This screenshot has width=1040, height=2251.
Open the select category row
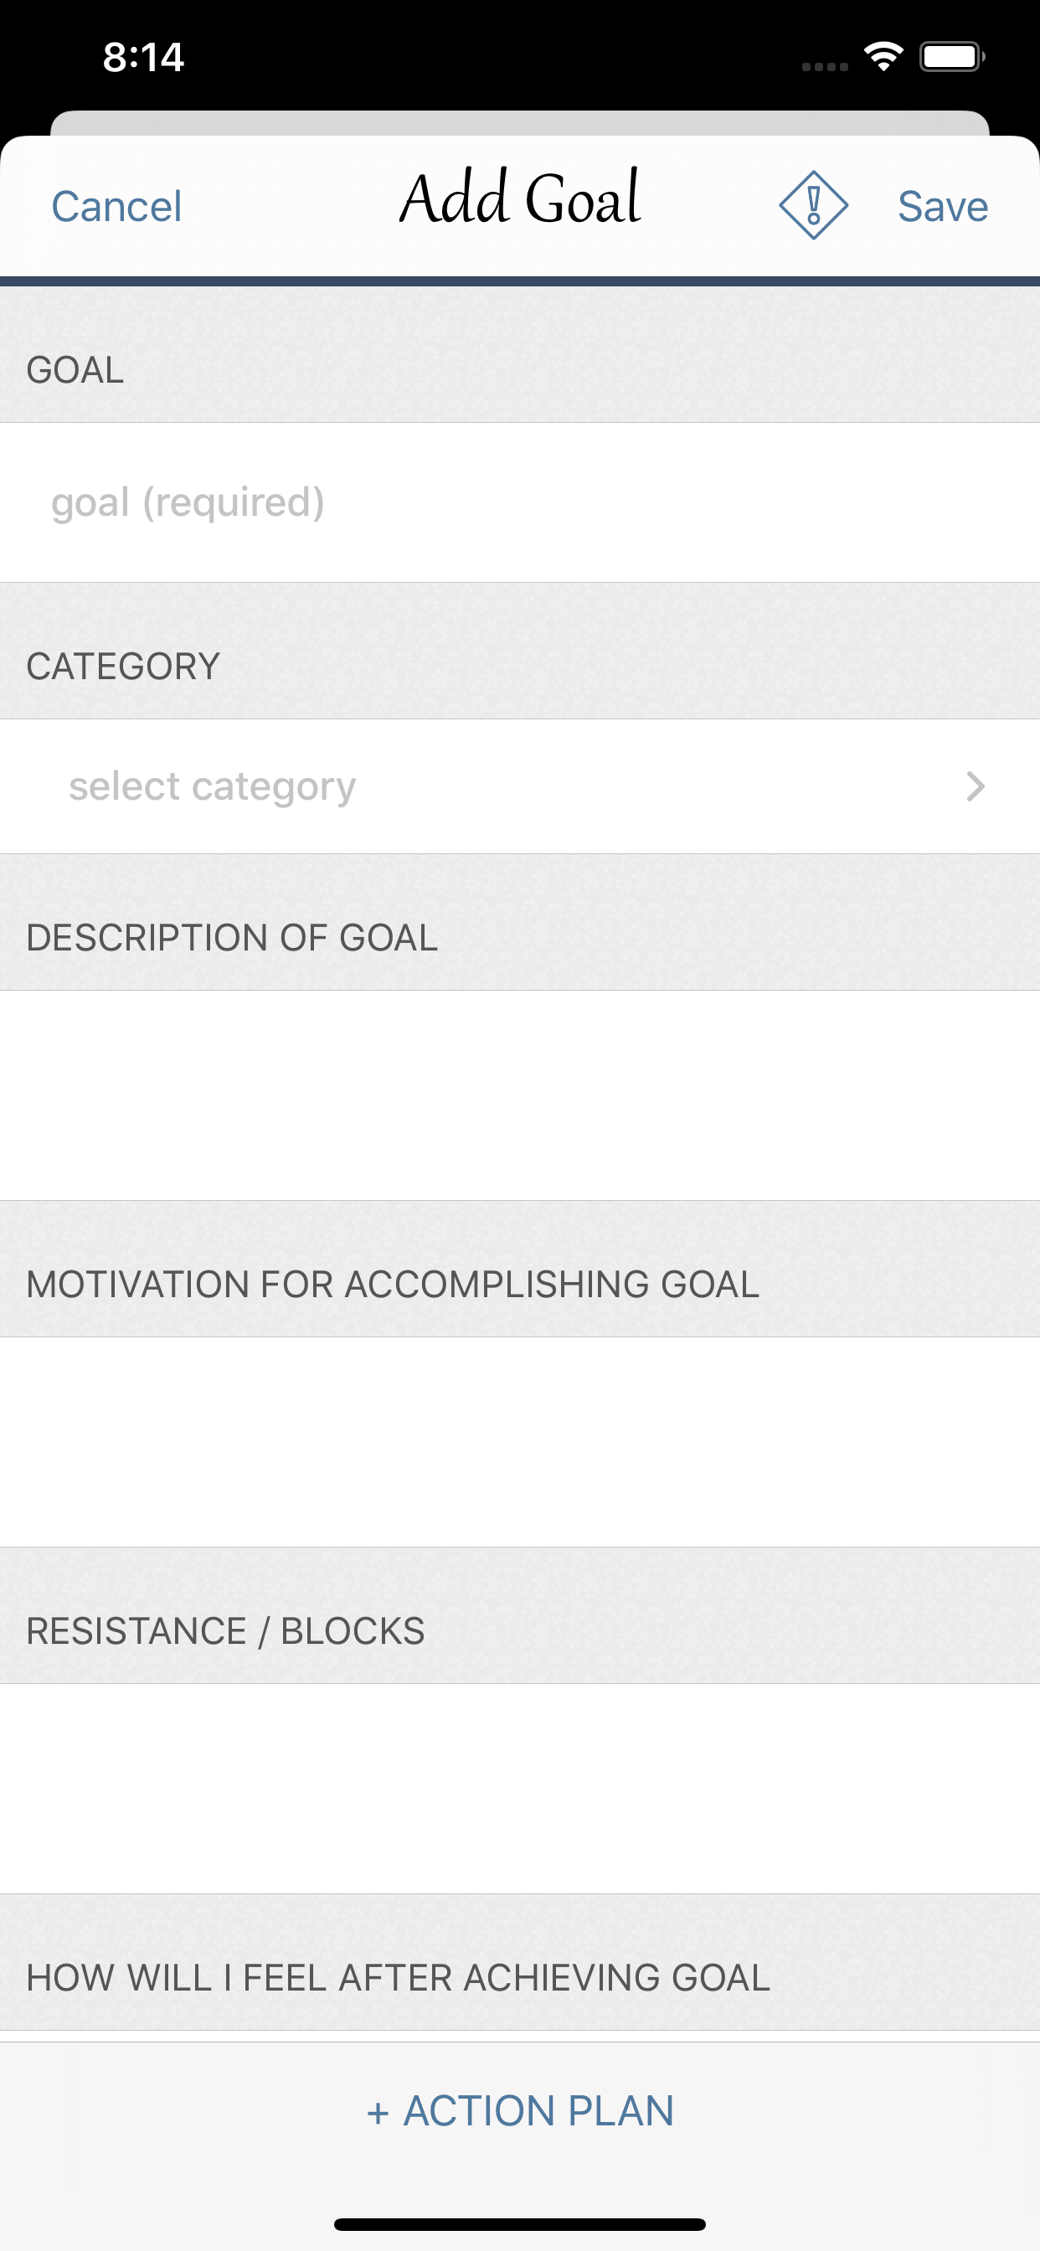[520, 786]
